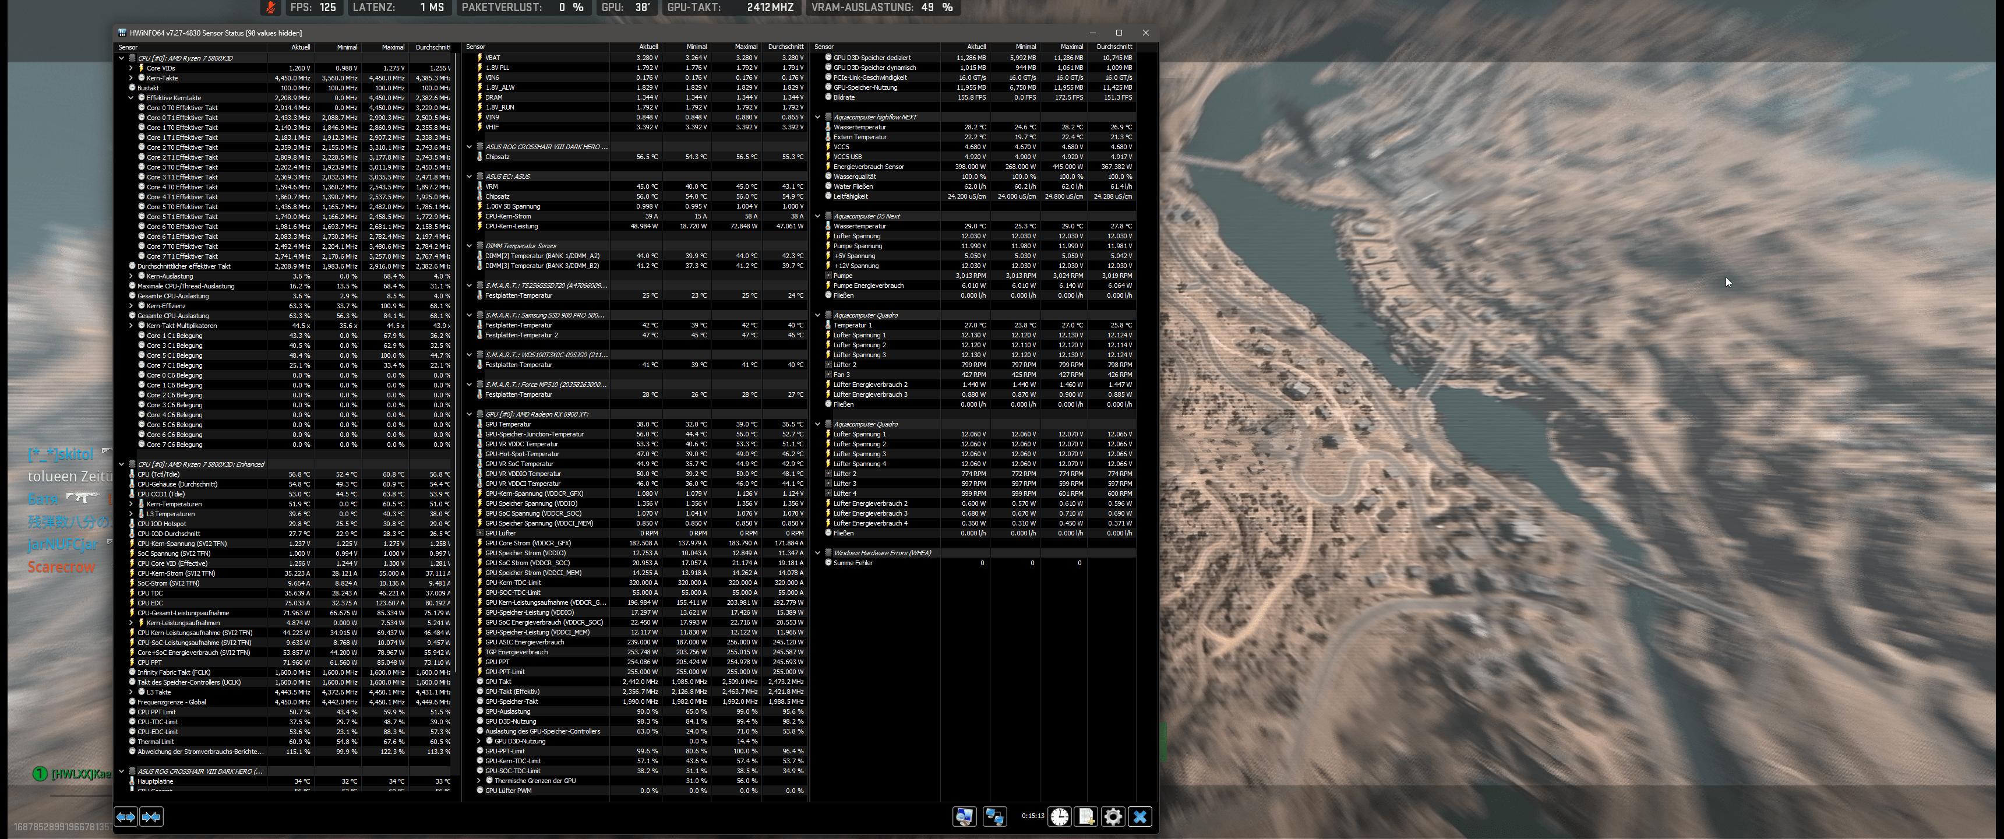Click the thermometer icon beside GPU Temperatur
Screen dimensions: 2004x839
tap(479, 424)
